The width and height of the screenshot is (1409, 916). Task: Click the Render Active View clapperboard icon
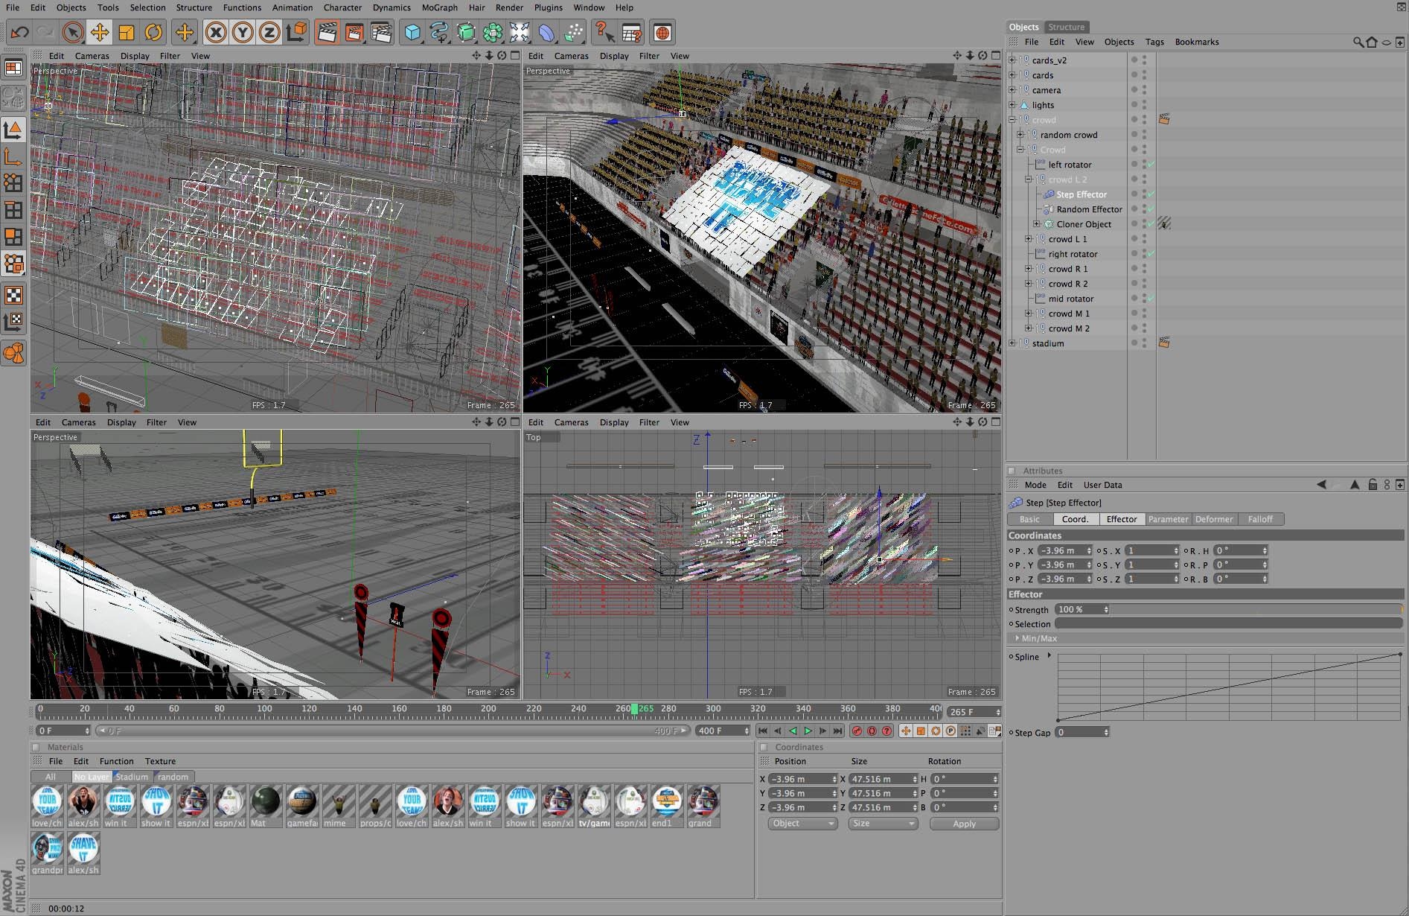click(327, 32)
